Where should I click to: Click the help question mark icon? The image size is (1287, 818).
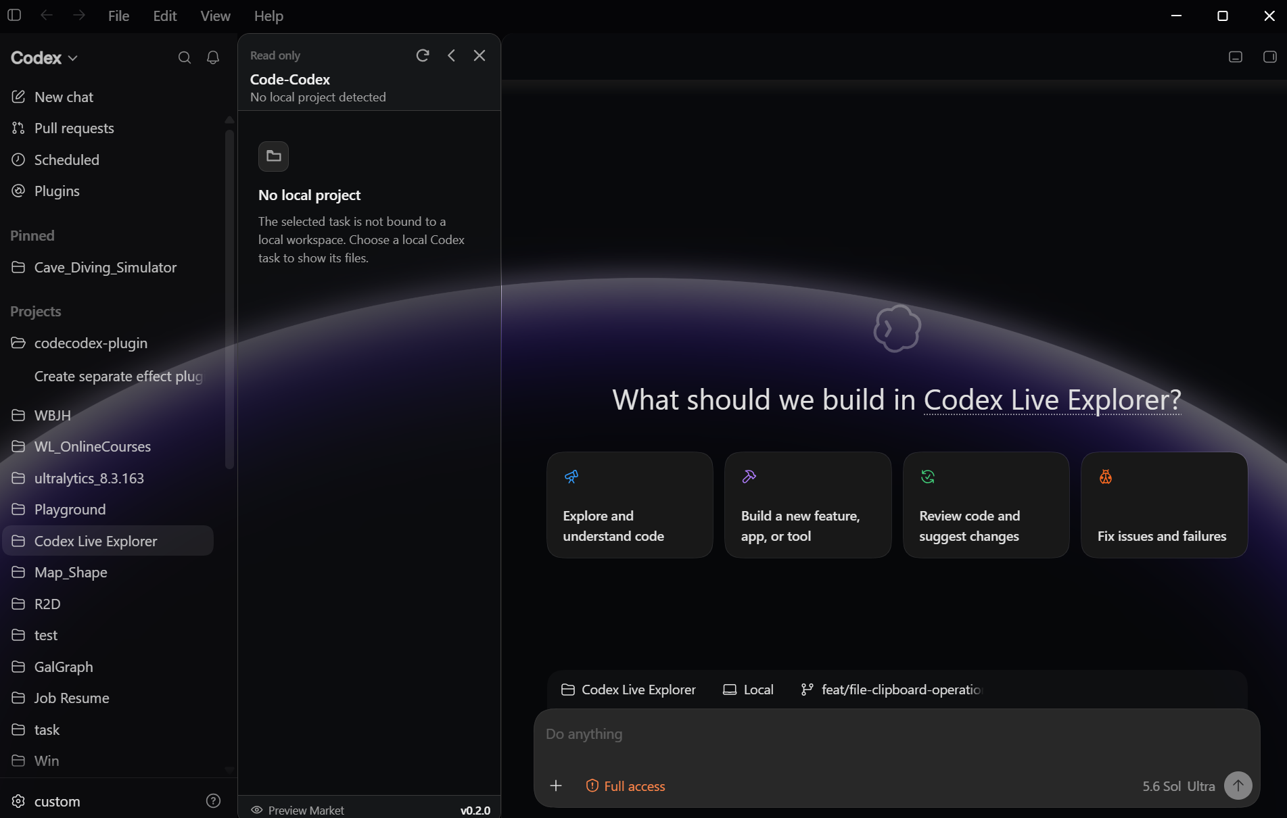(x=213, y=801)
